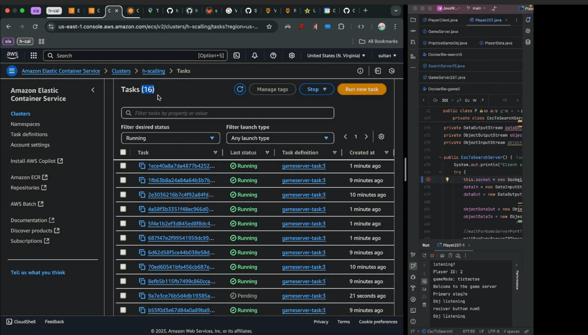Copy task ID 1ece40a8a7da4877b4252
Screen dimensions: 588x335
pos(142,166)
